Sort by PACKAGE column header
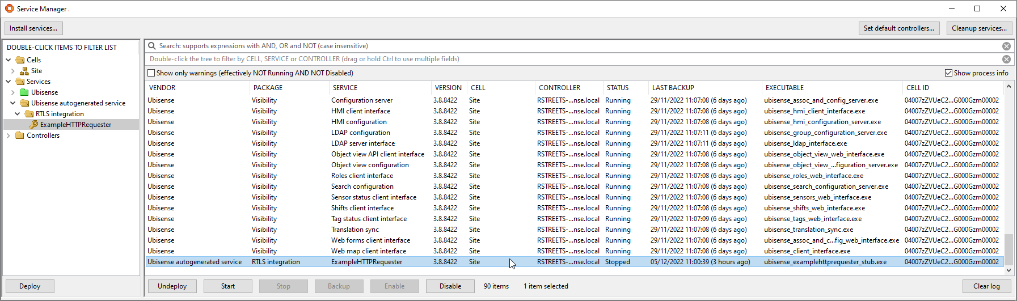This screenshot has height=301, width=1017. point(289,88)
